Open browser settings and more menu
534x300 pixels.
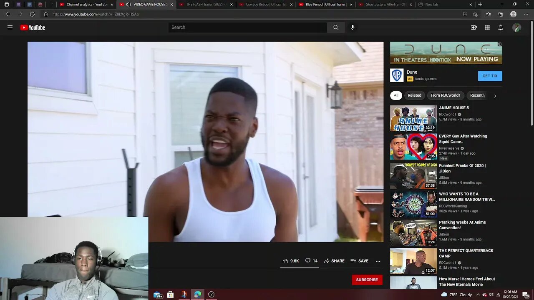526,14
